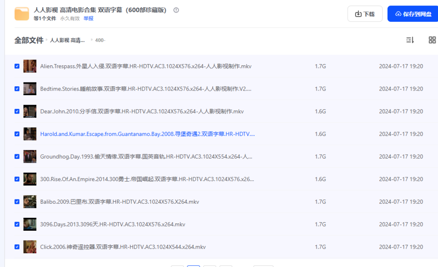This screenshot has height=267, width=438.
Task: Click 1.6G size of Dear.John row
Action: [320, 111]
